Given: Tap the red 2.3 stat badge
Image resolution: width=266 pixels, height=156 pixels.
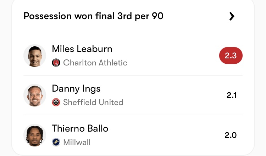Looking at the screenshot, I should point(231,56).
